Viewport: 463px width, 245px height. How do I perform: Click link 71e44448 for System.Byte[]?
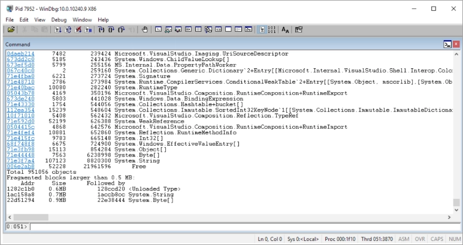[x=20, y=155]
